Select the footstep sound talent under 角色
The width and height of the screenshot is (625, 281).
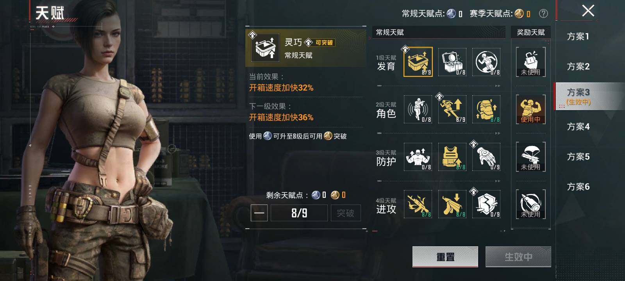418,109
